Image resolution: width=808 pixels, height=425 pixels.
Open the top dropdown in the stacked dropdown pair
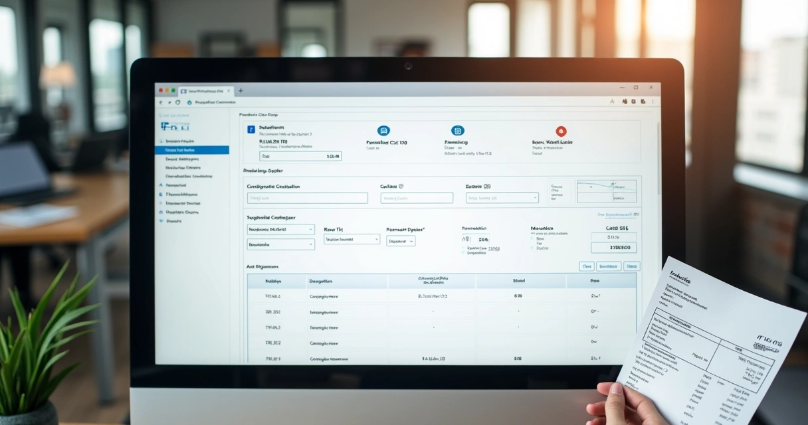pyautogui.click(x=280, y=229)
